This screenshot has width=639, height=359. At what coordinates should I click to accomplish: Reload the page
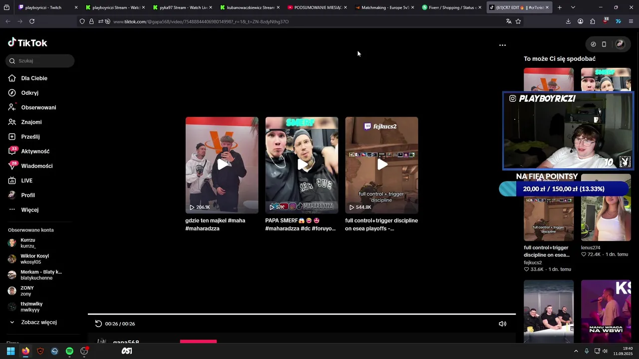click(32, 21)
